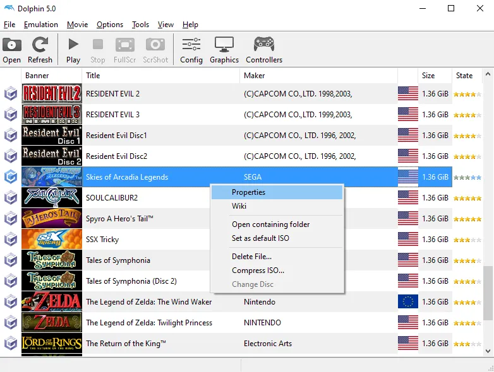Click the EU flag on Wind Waker row

pyautogui.click(x=408, y=302)
